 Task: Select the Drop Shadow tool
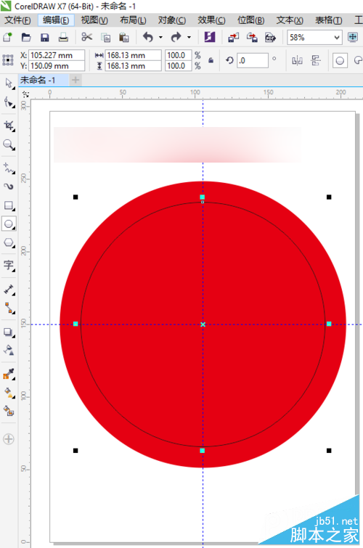(9, 332)
